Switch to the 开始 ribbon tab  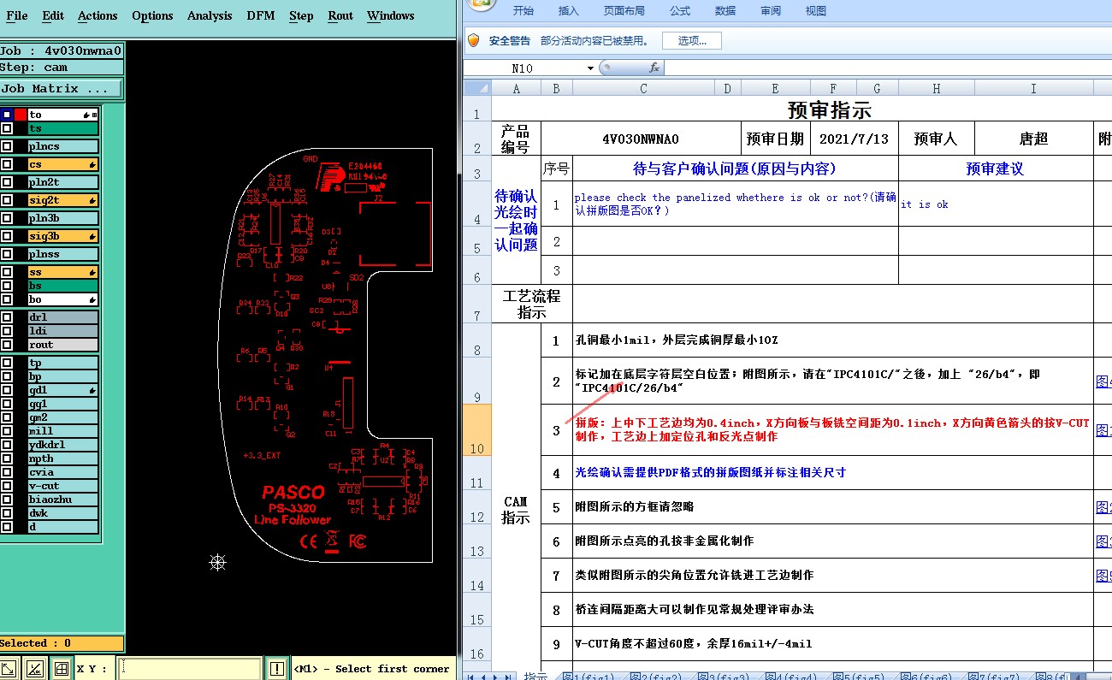click(x=523, y=11)
